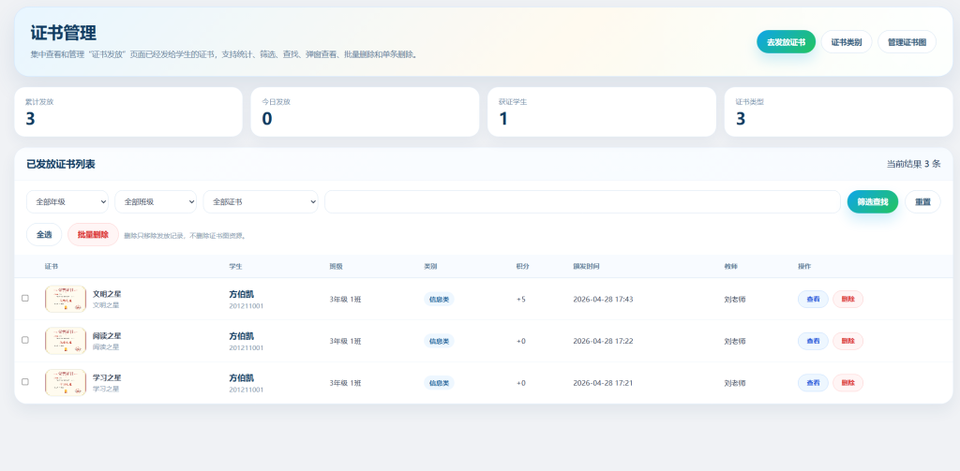Viewport: 960px width, 471px height.
Task: Open the 文明之星 certificate thumbnail
Action: point(66,299)
